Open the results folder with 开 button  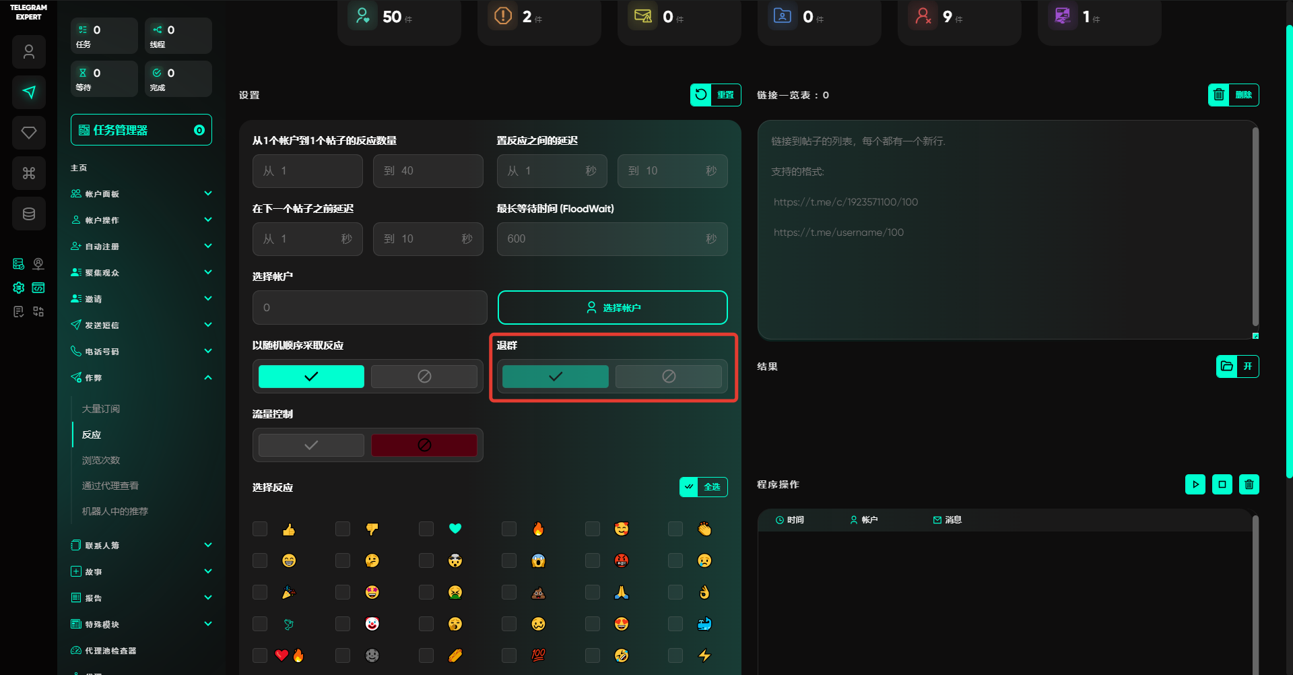click(x=1237, y=366)
